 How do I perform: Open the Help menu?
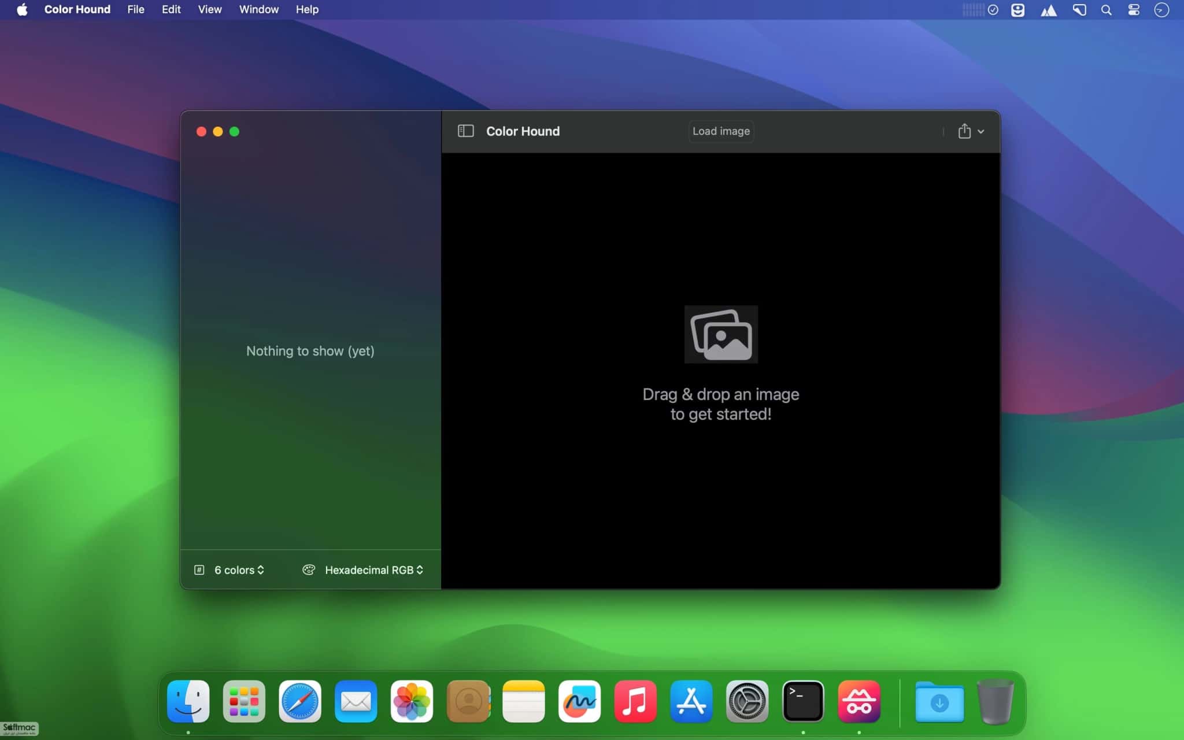(x=307, y=9)
